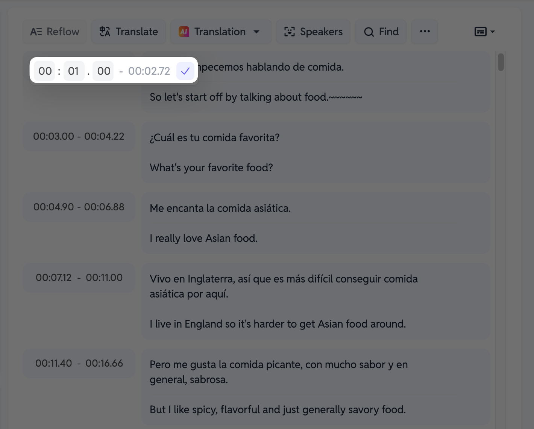Click translation 'What's your favorite food?'
The width and height of the screenshot is (534, 429).
tap(211, 168)
